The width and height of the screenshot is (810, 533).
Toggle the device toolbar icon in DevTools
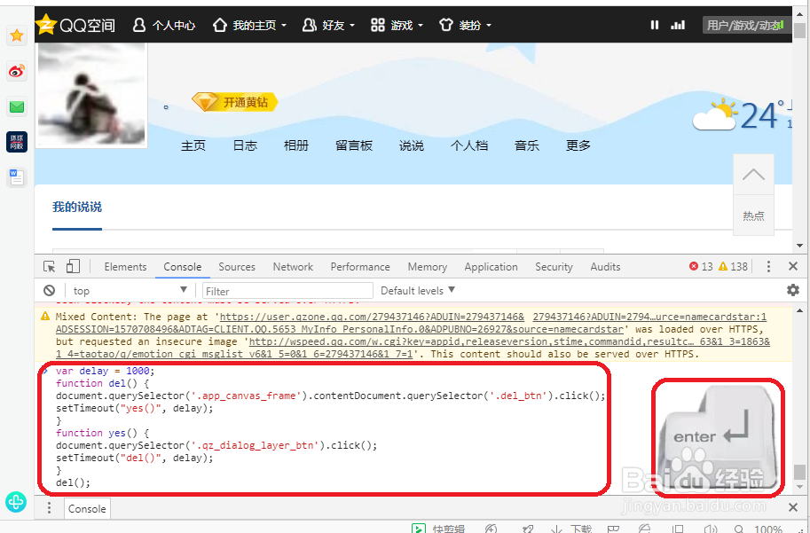tap(73, 266)
